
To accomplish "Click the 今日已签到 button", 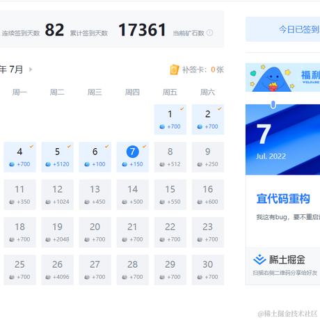I will 283,29.
